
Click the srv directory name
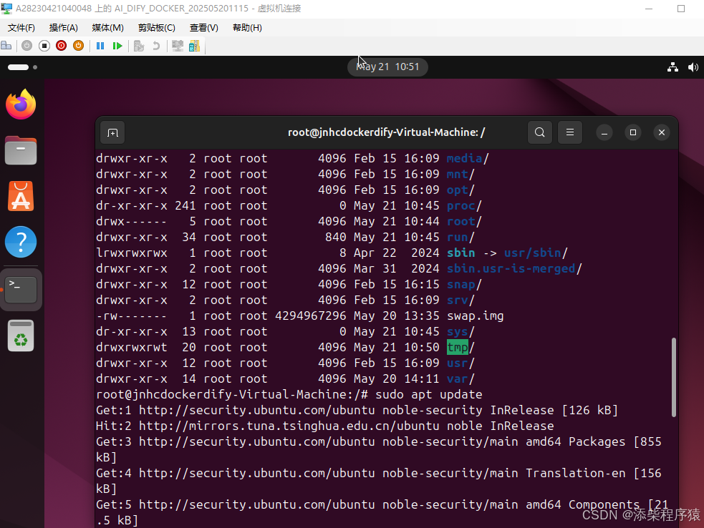click(x=457, y=300)
